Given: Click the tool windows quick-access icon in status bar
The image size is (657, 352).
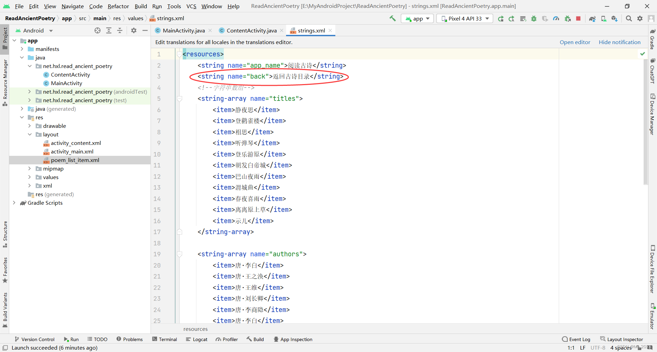Looking at the screenshot, I should 5,348.
